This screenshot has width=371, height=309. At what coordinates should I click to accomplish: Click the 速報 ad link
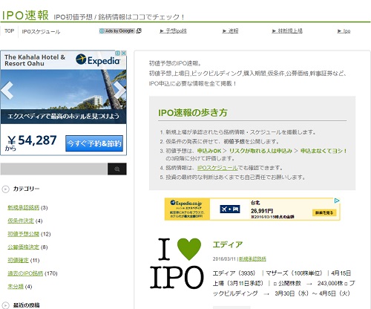(230, 31)
